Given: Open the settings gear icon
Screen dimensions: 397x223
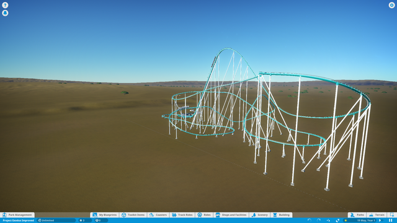Looking at the screenshot, I should click(x=391, y=5).
